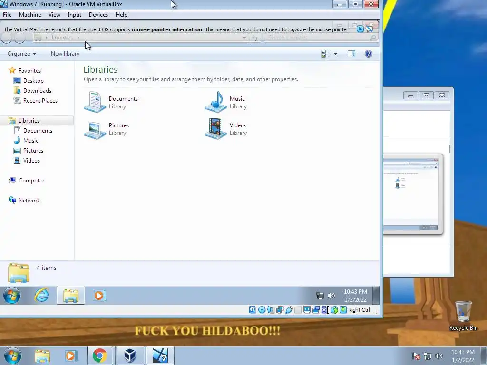487x365 pixels.
Task: Click guest Windows Explorer taskbar button
Action: pos(71,295)
